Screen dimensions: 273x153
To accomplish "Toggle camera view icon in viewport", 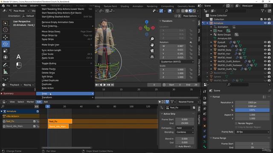I will coord(152,51).
